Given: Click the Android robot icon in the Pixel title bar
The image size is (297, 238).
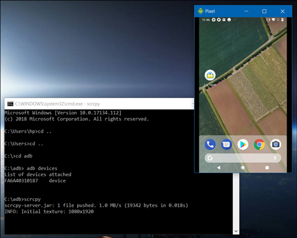Looking at the screenshot, I should [200, 11].
